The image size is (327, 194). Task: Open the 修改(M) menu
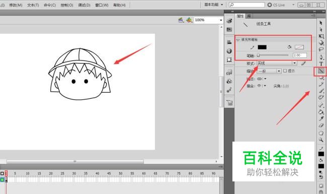click(16, 5)
